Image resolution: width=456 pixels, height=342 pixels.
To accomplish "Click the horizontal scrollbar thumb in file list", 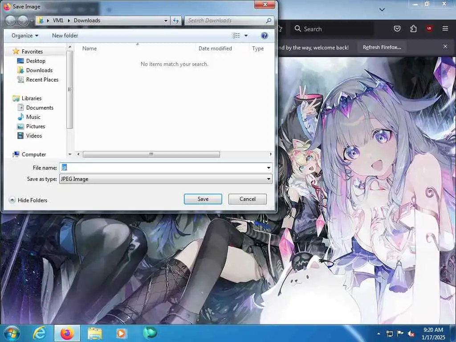I will (x=151, y=154).
